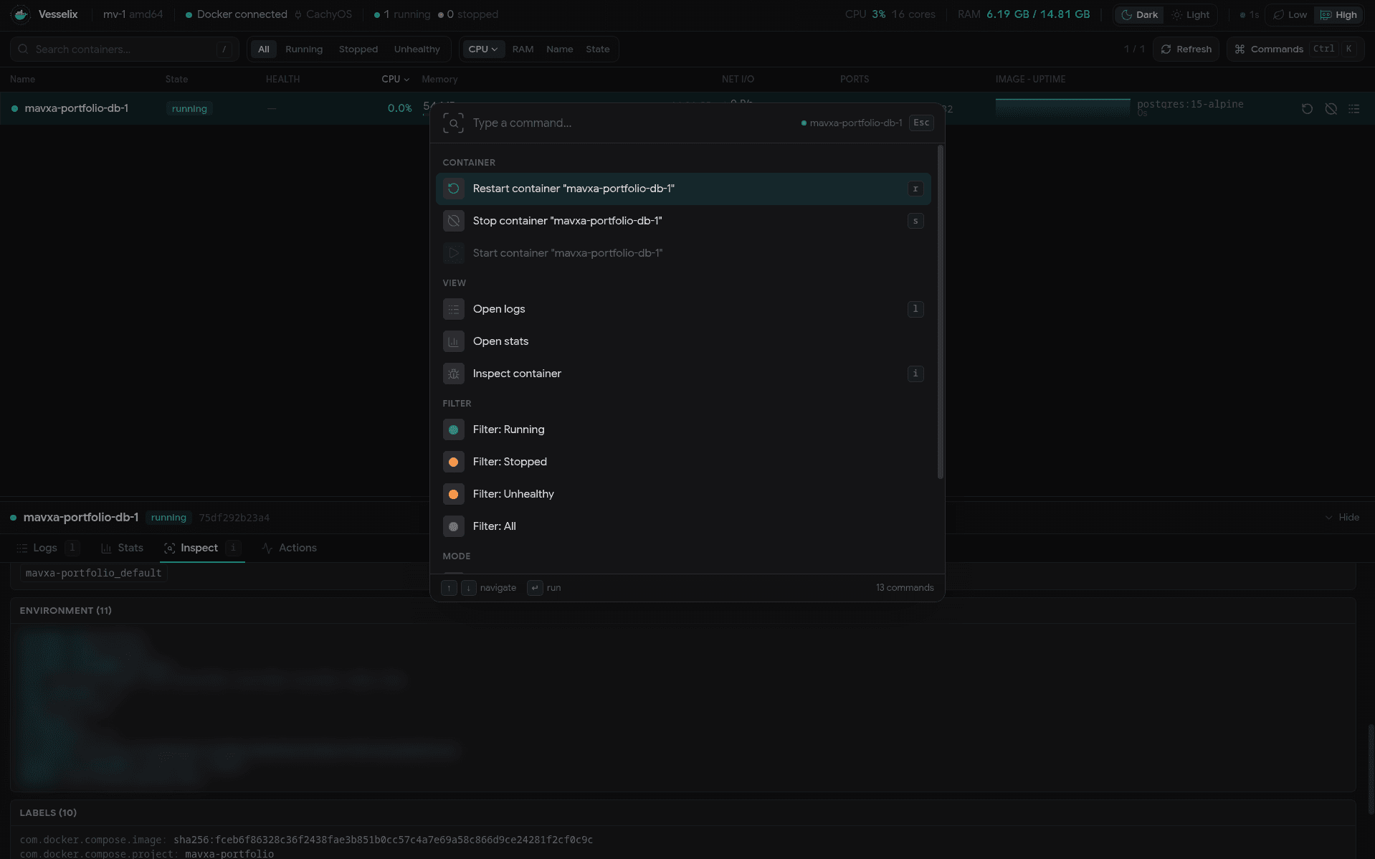Viewport: 1375px width, 859px height.
Task: Click the command palette scan icon
Action: pyautogui.click(x=453, y=123)
